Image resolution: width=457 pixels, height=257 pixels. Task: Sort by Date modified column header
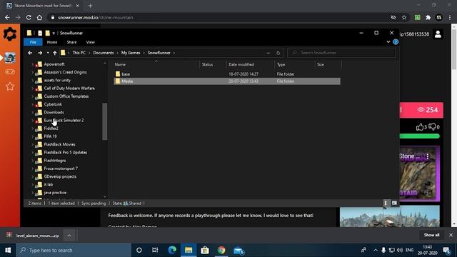241,64
